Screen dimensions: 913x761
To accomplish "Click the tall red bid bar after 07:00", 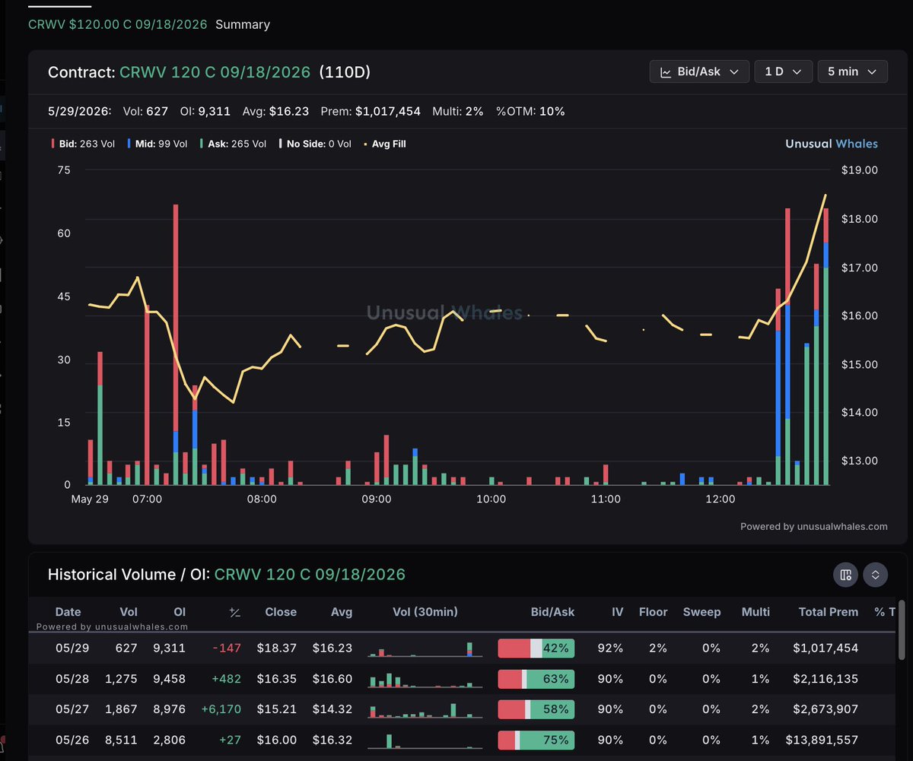I will coord(176,317).
